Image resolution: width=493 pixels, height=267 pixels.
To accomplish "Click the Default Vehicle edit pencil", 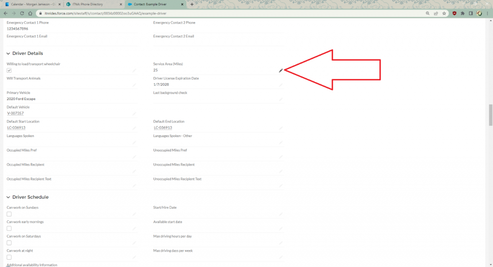I will pyautogui.click(x=134, y=114).
